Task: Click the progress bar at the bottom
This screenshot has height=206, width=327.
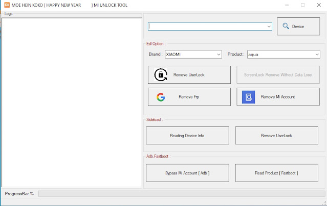Action: tap(182, 194)
